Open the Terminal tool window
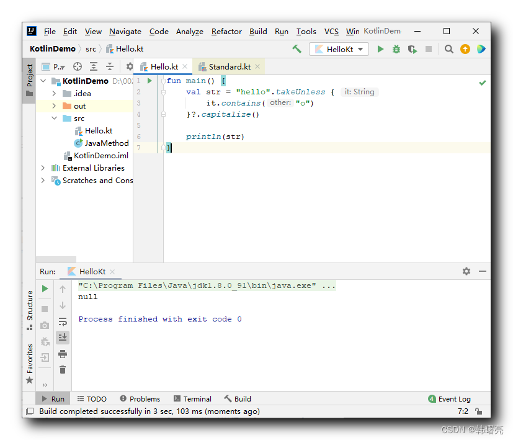 [193, 399]
